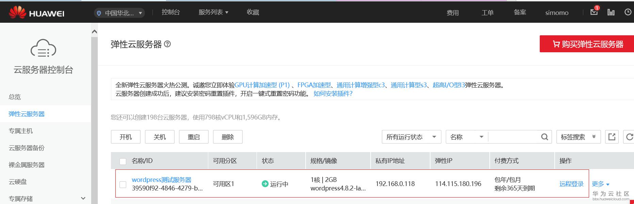Screen dimensions: 634x204
Task: Click elastic IP 114.115.180.196
Action: coord(458,184)
